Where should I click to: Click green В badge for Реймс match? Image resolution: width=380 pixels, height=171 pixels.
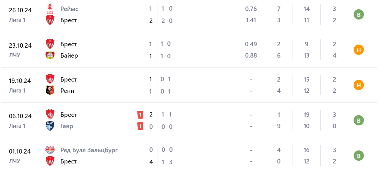point(358,15)
